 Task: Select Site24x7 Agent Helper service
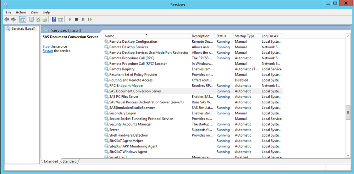tap(126, 141)
